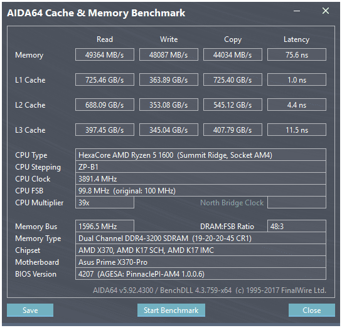Select the Memory Write 48087 MB/s field
Image resolution: width=342 pixels, height=328 pixels.
(169, 54)
